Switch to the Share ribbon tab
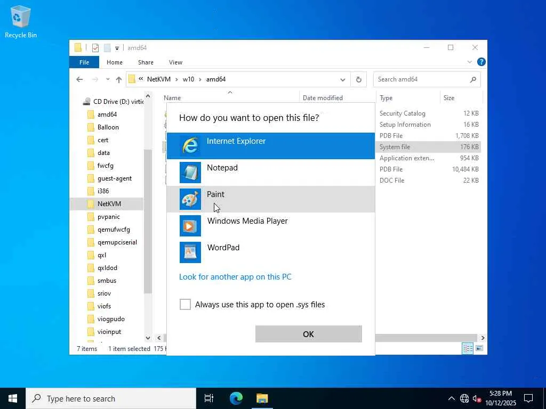 tap(146, 62)
